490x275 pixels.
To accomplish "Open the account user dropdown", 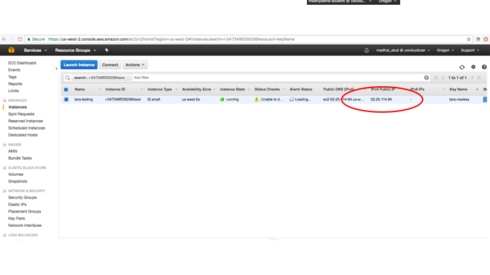I will pos(403,50).
